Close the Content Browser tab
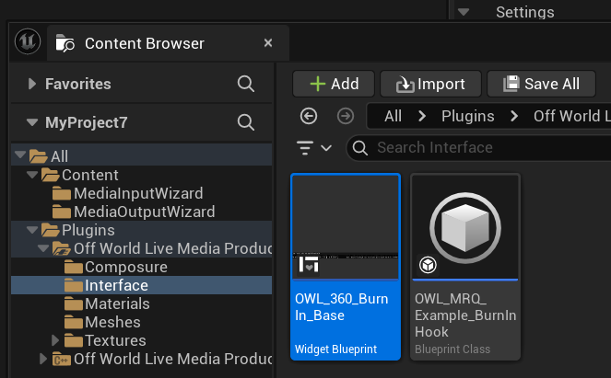 [268, 43]
